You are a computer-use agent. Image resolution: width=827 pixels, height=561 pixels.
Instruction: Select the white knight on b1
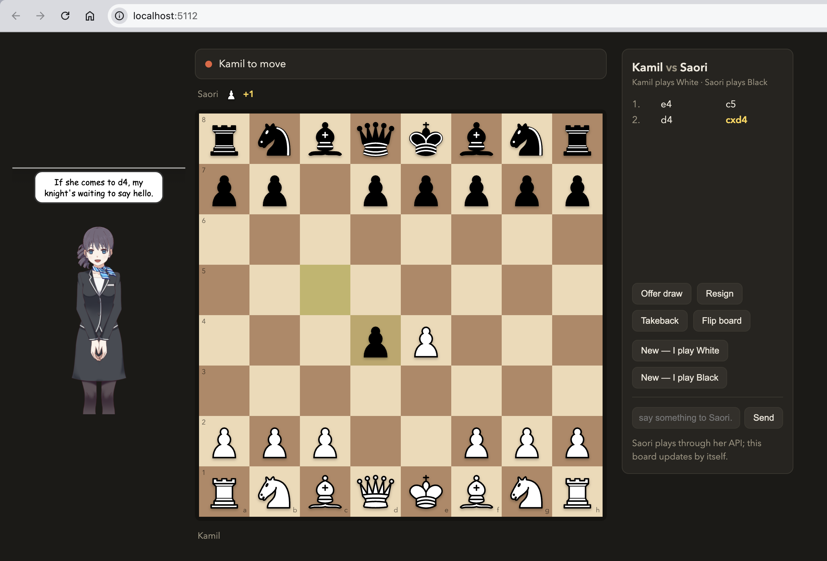[275, 492]
